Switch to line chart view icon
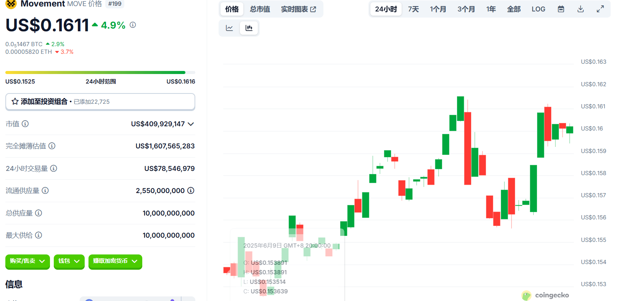Image resolution: width=624 pixels, height=301 pixels. [x=229, y=28]
